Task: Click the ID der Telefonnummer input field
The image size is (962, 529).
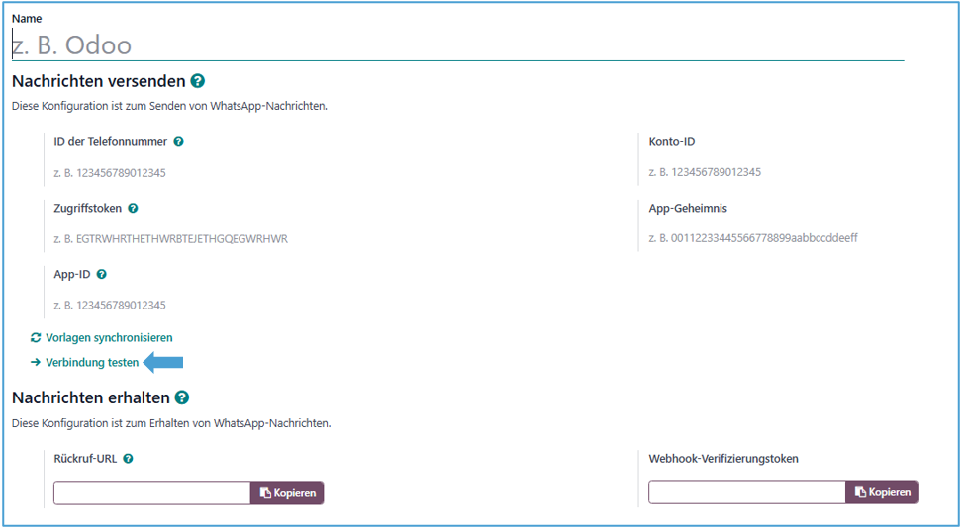Action: 297,173
